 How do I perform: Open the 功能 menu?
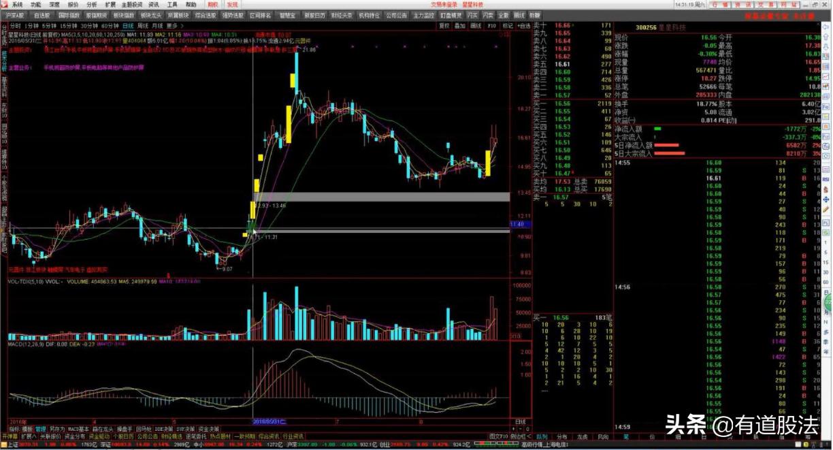[x=35, y=4]
